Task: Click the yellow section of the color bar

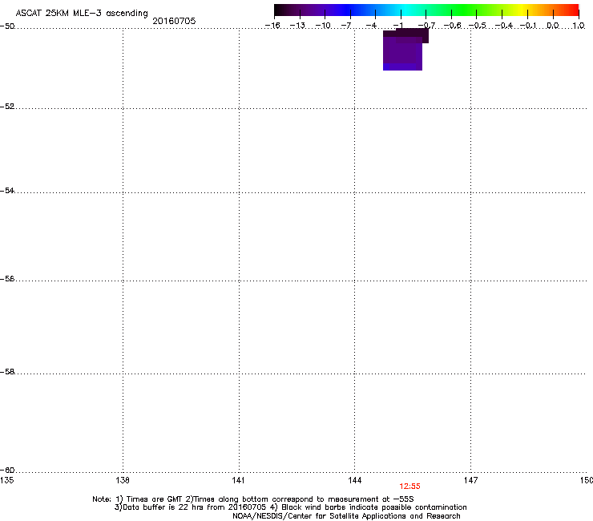Action: pyautogui.click(x=522, y=10)
